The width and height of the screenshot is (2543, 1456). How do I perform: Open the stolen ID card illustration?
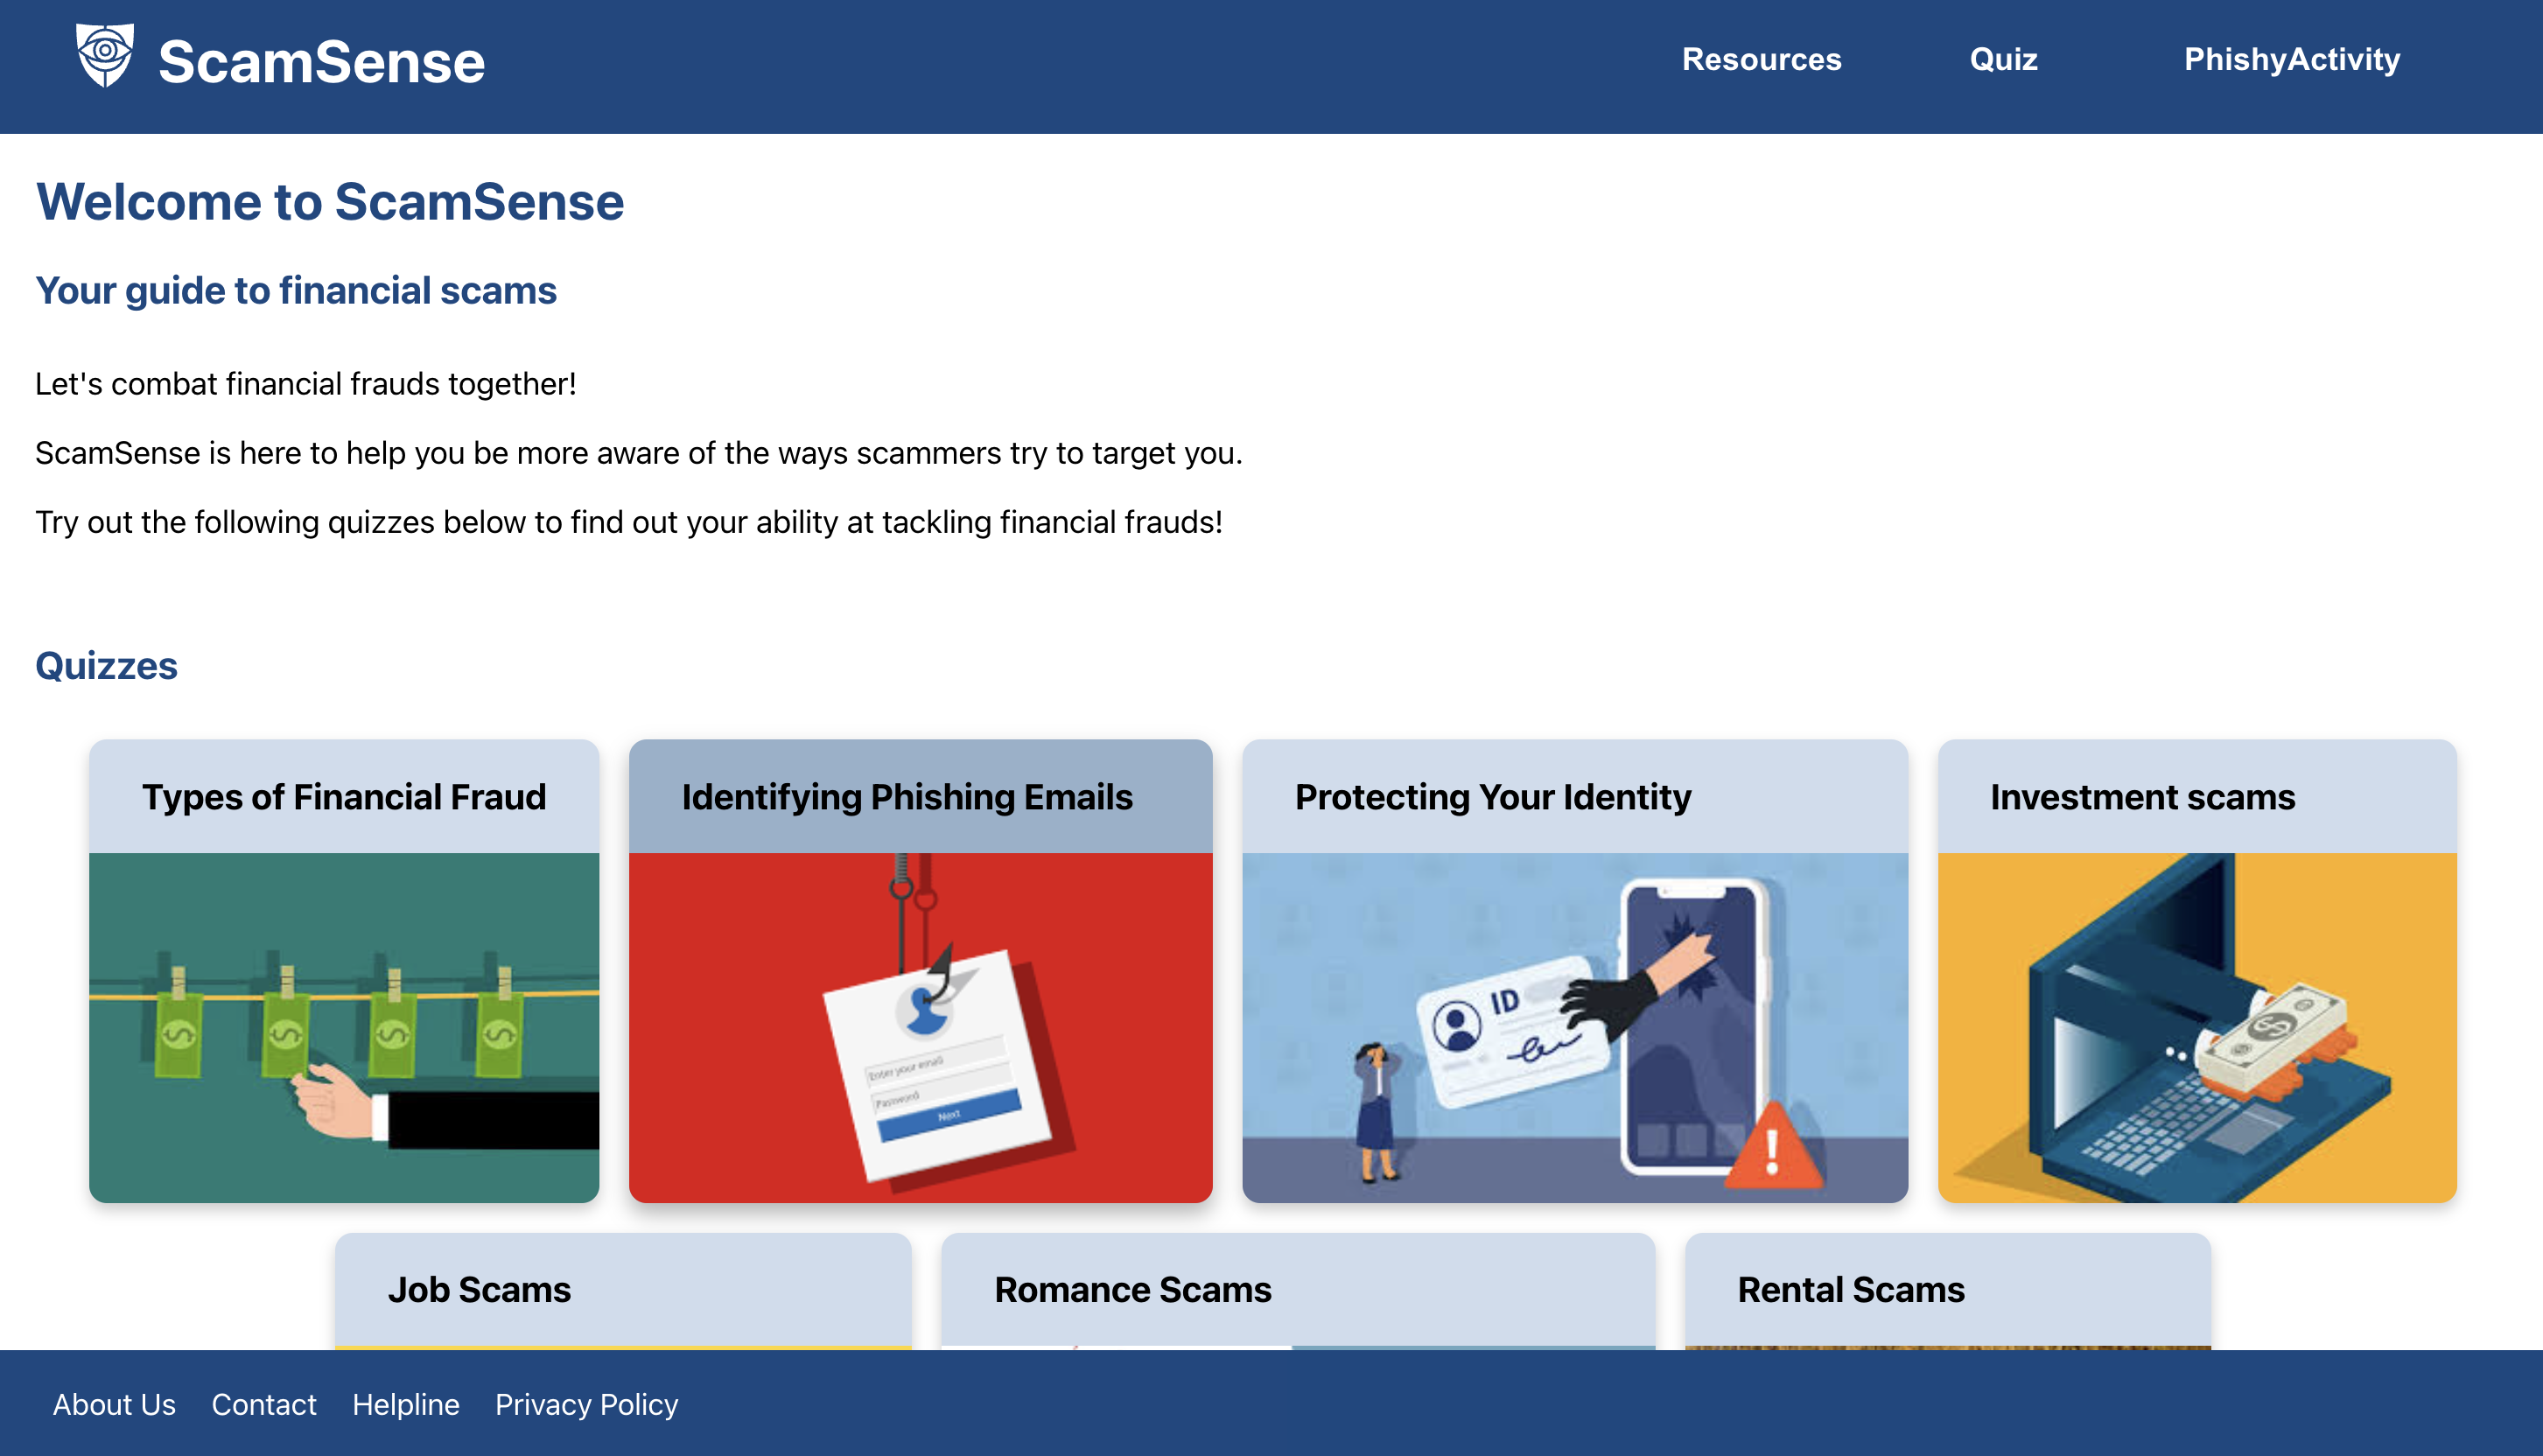pos(1574,1027)
